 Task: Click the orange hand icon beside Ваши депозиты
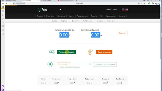click(91, 52)
